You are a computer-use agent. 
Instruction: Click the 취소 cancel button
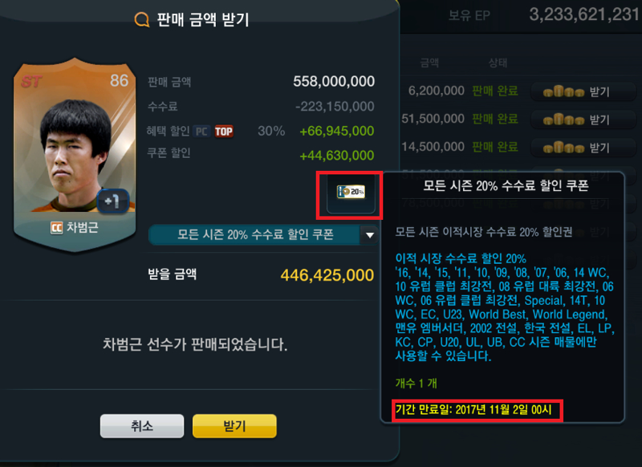point(142,426)
